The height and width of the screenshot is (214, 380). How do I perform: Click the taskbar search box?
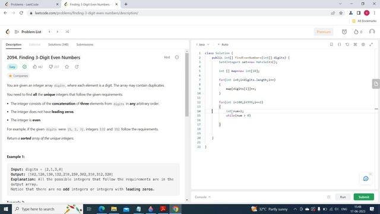tap(47, 209)
